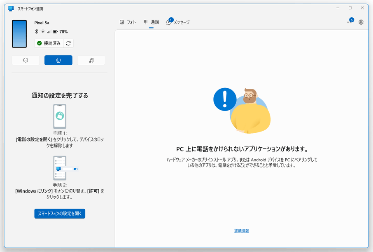
Task: Open the 詳細情報 link
Action: 242,231
